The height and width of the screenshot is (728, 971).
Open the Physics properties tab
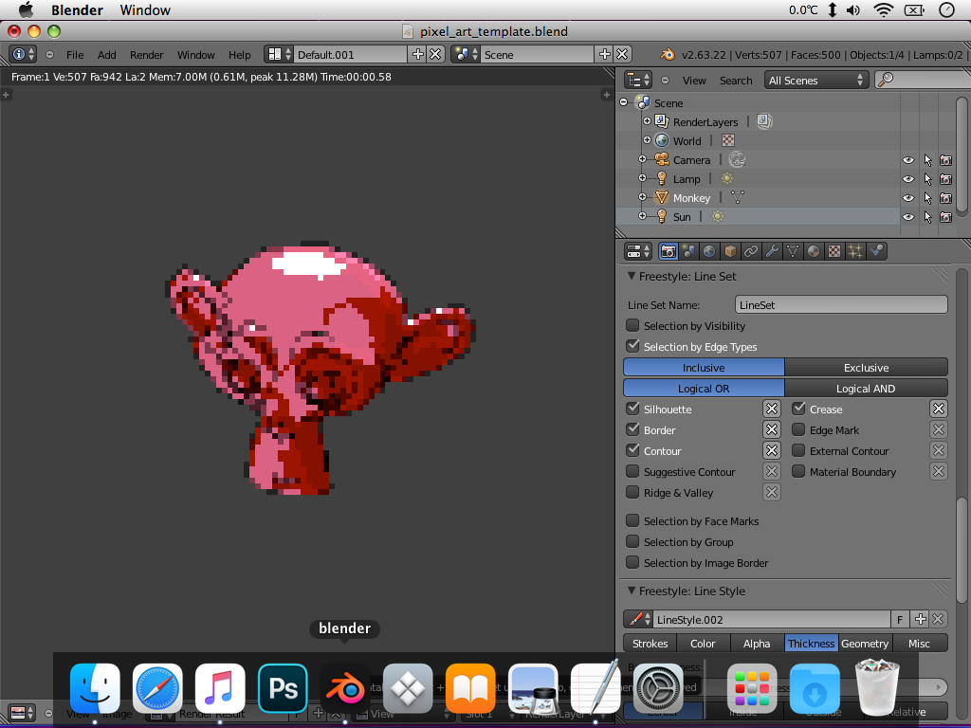click(x=876, y=251)
